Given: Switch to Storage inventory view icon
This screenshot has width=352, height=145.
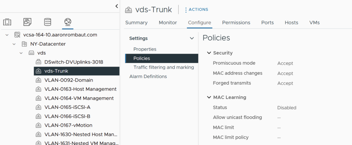Looking at the screenshot, I should 47,22.
